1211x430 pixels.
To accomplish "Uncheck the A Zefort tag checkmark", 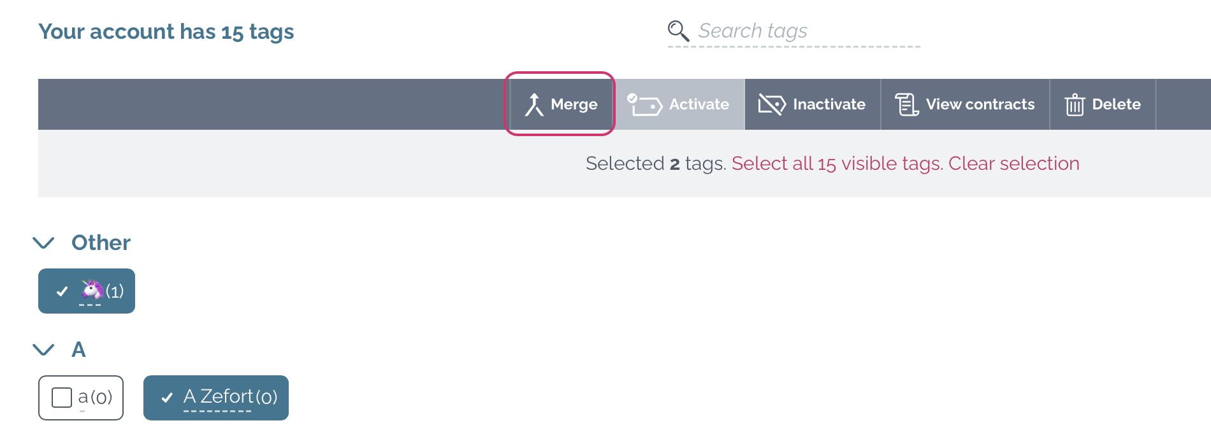I will pos(167,398).
